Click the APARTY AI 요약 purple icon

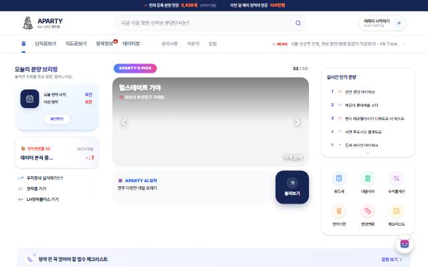pos(120,180)
